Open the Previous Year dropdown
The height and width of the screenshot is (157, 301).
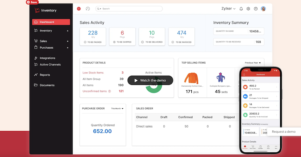pyautogui.click(x=252, y=62)
